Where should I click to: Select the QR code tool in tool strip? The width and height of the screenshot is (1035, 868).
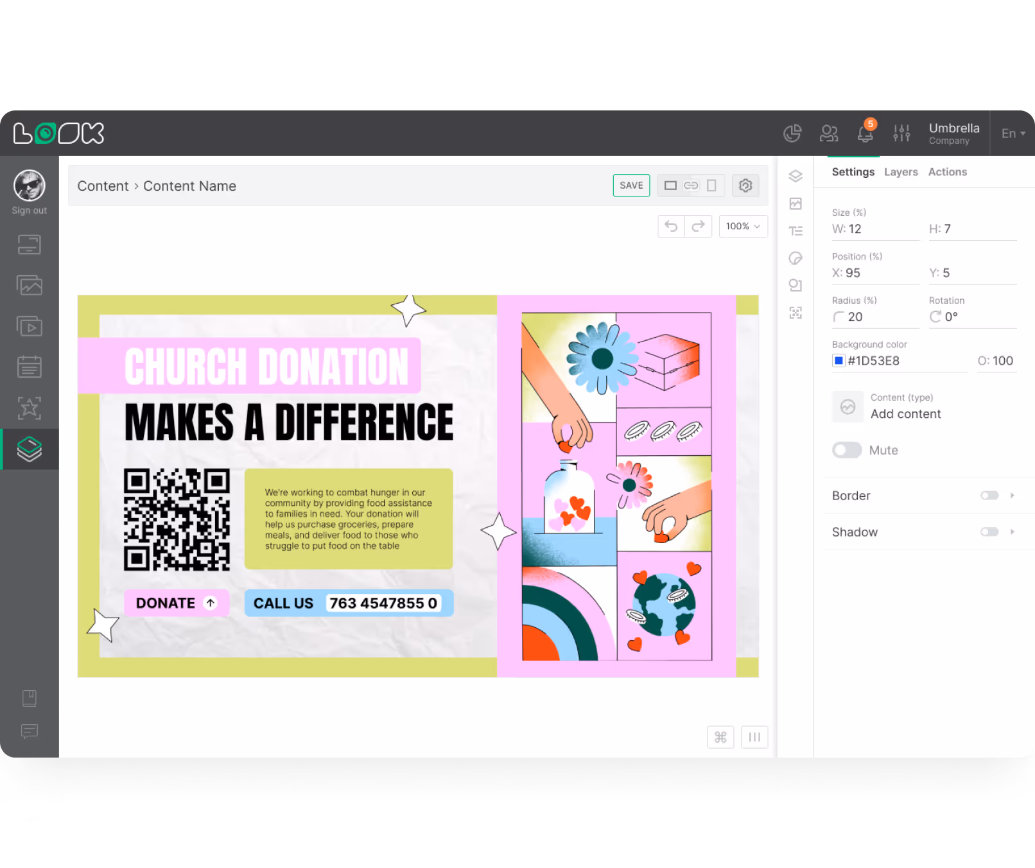796,313
